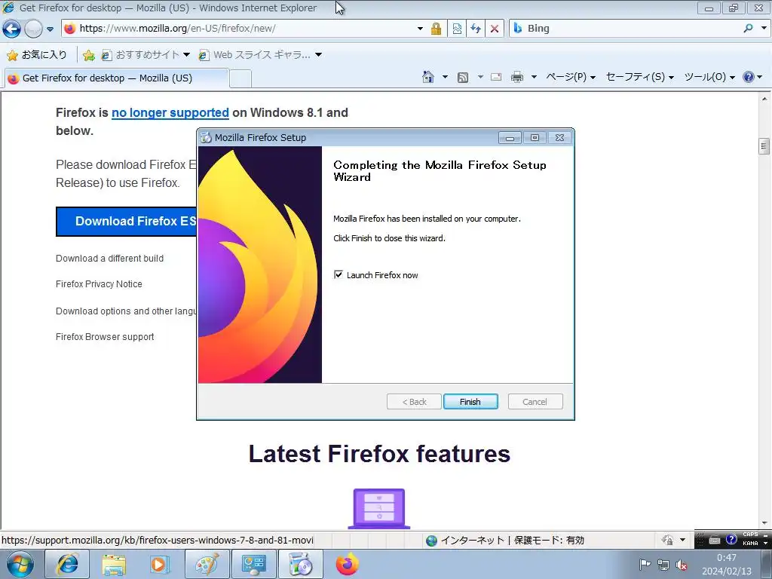Viewport: 772px width, 579px height.
Task: Open Windows Media Player taskbar icon
Action: tap(160, 564)
